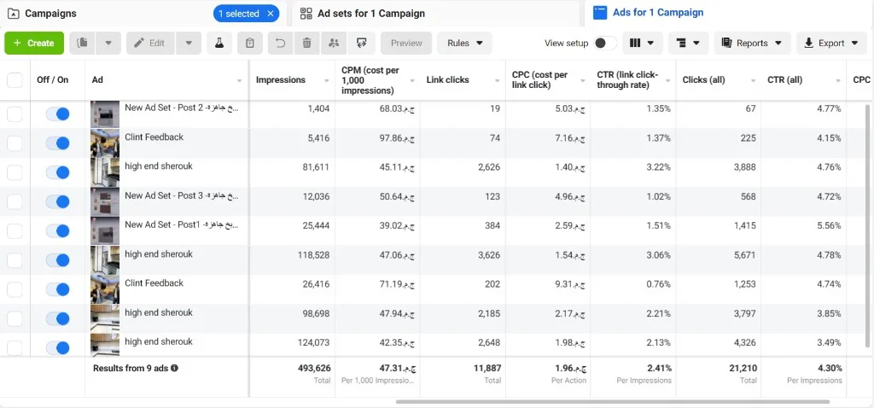
Task: Click the horizontal scrollbar under the table
Action: (613, 401)
